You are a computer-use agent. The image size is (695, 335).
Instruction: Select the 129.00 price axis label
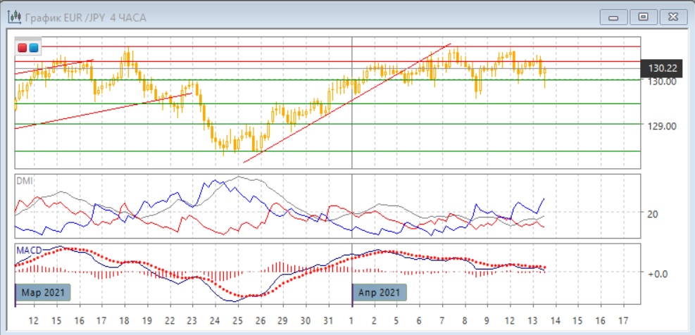point(662,126)
